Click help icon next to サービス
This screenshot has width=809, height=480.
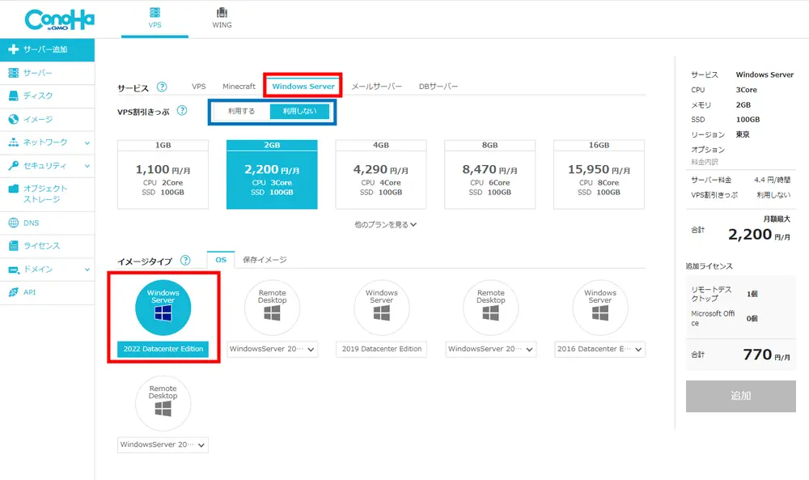point(162,87)
